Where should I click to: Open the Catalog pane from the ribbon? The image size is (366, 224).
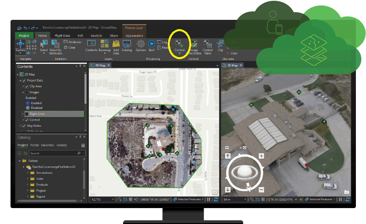[x=127, y=45]
